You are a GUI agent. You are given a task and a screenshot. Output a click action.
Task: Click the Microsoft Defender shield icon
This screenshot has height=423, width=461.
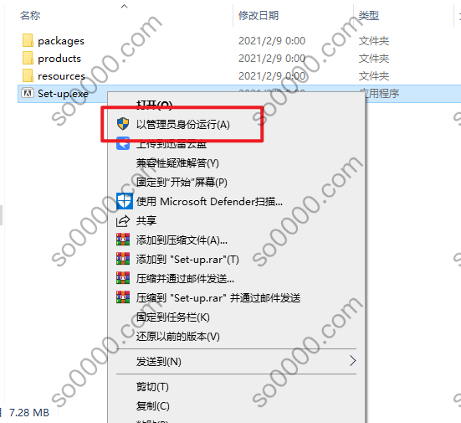tap(125, 201)
